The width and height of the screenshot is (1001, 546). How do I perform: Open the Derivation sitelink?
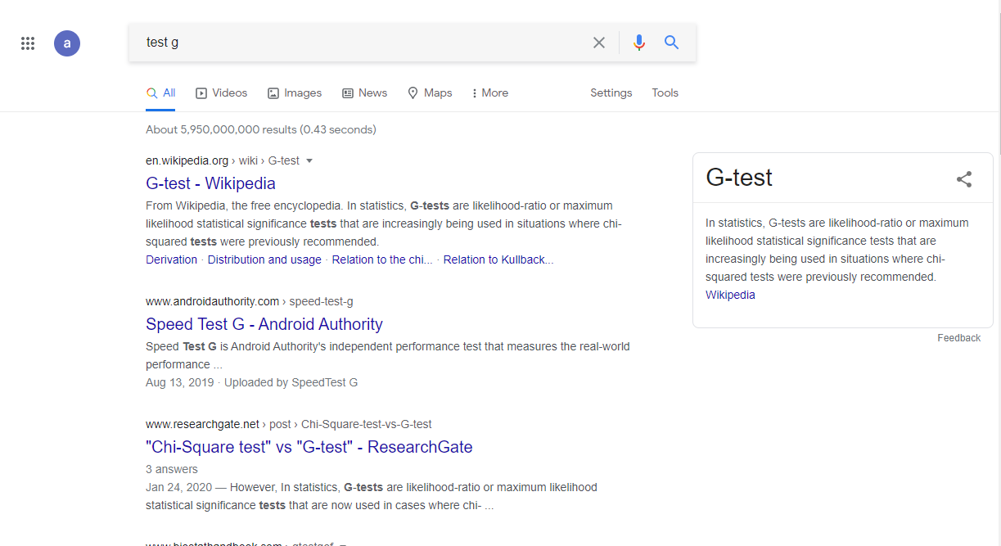pos(171,259)
